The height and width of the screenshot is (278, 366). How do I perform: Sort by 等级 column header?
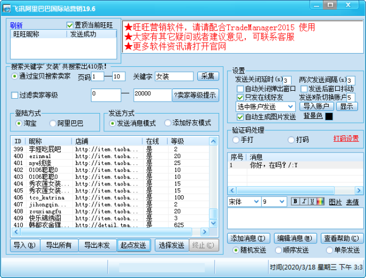188,141
